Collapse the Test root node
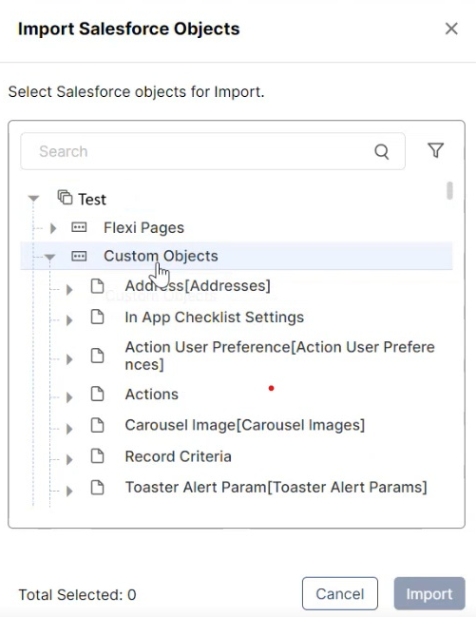 click(x=34, y=199)
